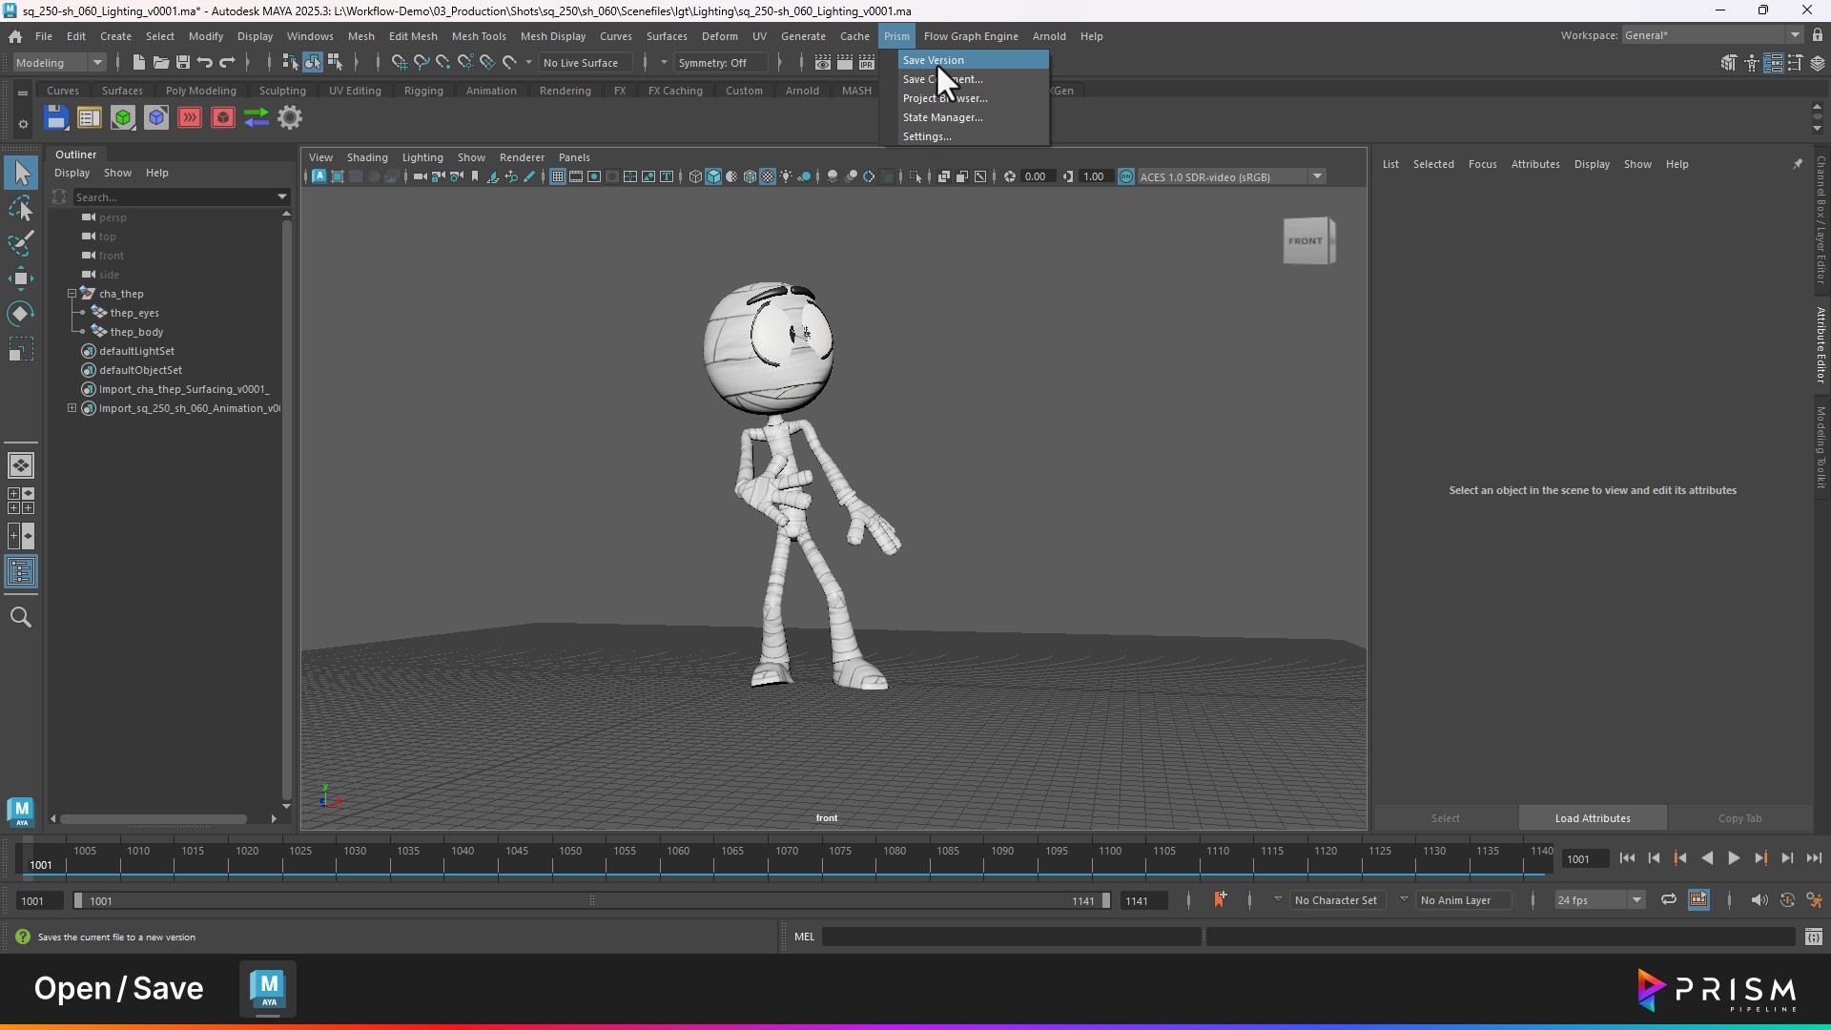This screenshot has width=1831, height=1030.
Task: Select the arrow Select tool in toolbox
Action: [21, 173]
